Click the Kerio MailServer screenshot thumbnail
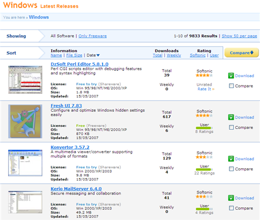The width and height of the screenshot is (260, 220). pos(25,202)
